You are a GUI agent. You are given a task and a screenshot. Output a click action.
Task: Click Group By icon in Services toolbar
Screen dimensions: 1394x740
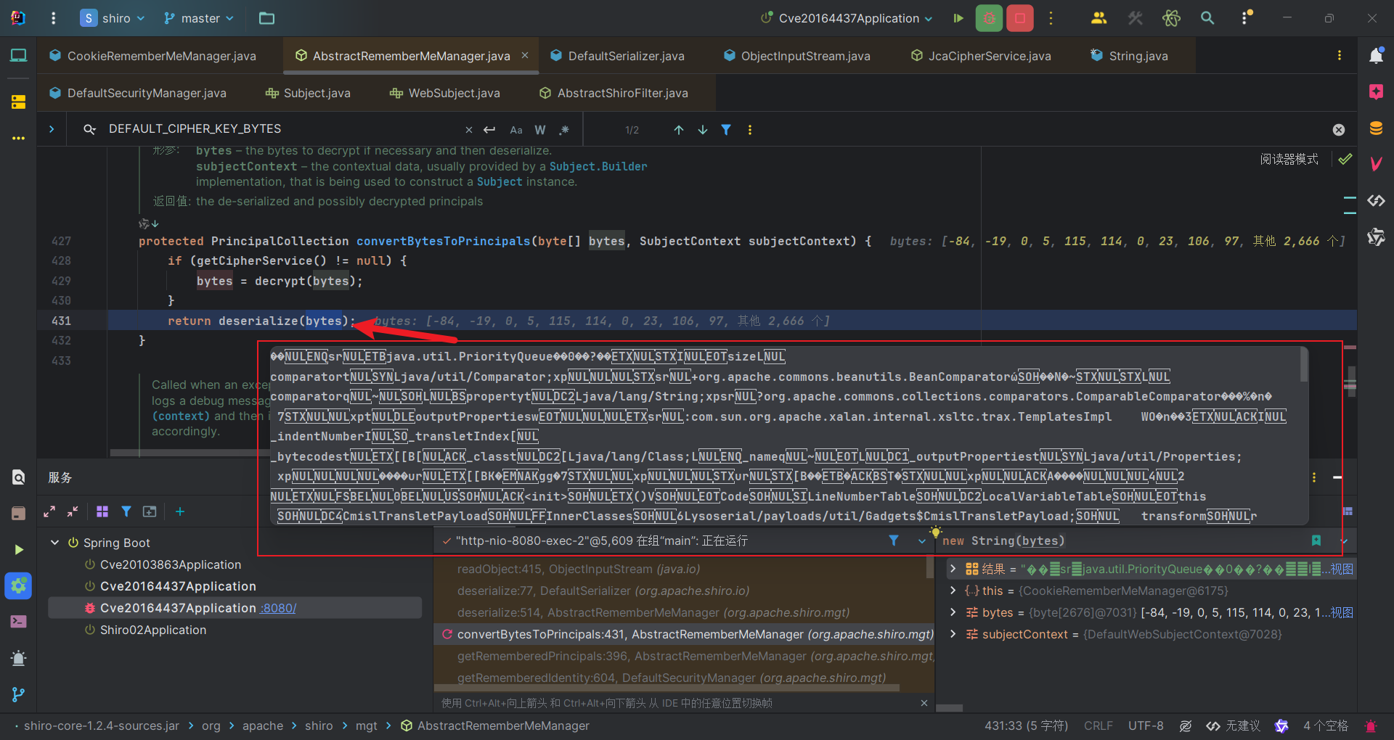(x=102, y=511)
